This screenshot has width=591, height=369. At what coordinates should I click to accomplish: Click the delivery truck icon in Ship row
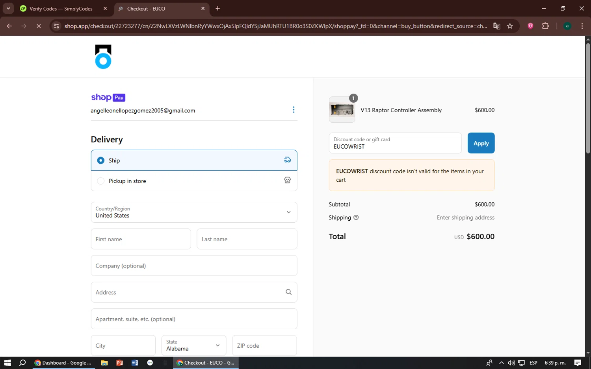tap(288, 160)
